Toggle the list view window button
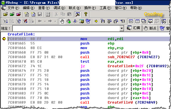The height and width of the screenshot is (109, 171). (137, 21)
